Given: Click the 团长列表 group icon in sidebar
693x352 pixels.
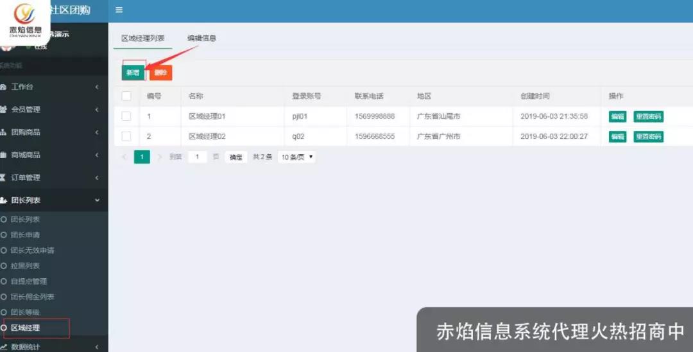Looking at the screenshot, I should [3, 200].
